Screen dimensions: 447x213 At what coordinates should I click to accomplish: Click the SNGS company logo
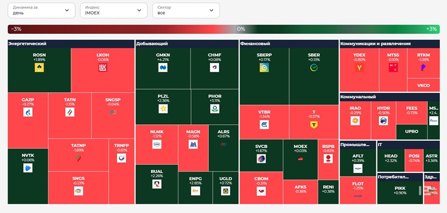click(78, 191)
